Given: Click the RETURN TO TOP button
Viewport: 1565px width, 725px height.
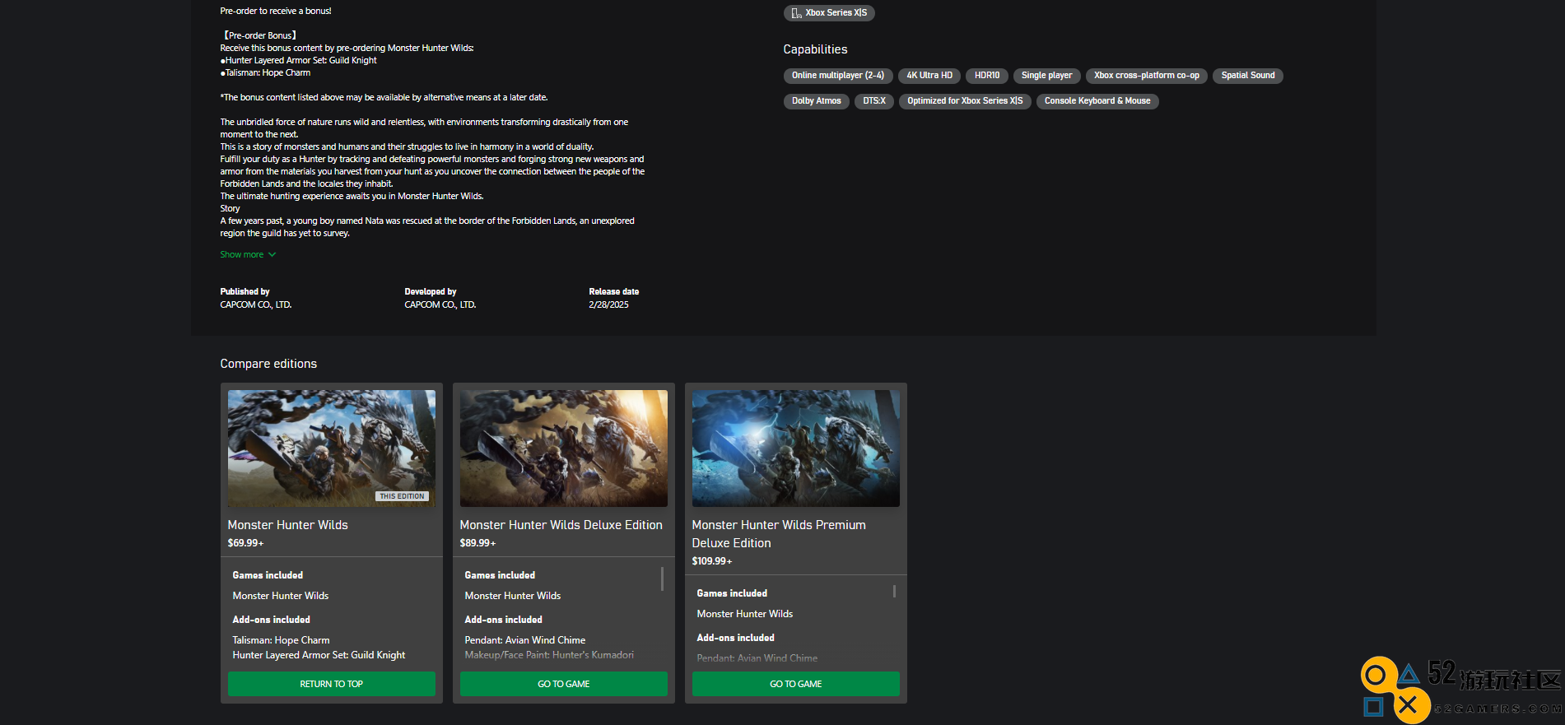Looking at the screenshot, I should 332,684.
